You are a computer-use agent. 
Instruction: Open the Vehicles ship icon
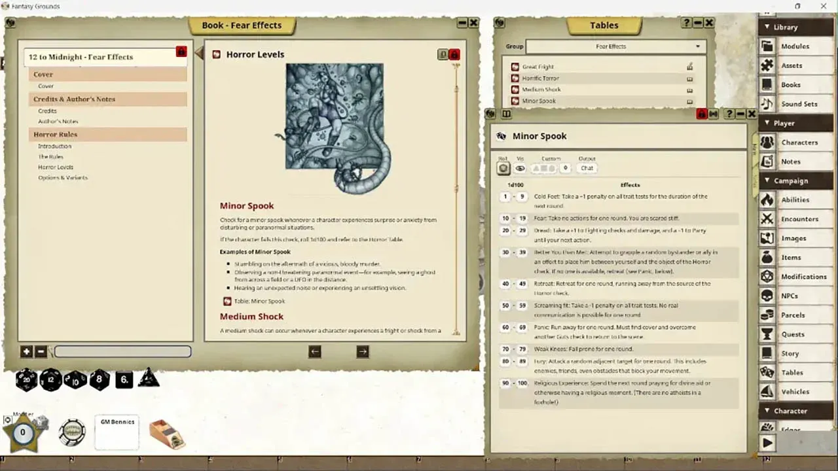tap(767, 391)
